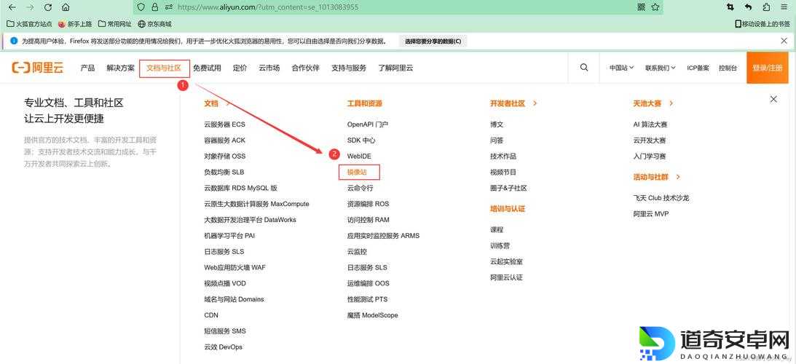The height and width of the screenshot is (364, 796).
Task: Open the 了解阿里云 nav menu
Action: [395, 68]
